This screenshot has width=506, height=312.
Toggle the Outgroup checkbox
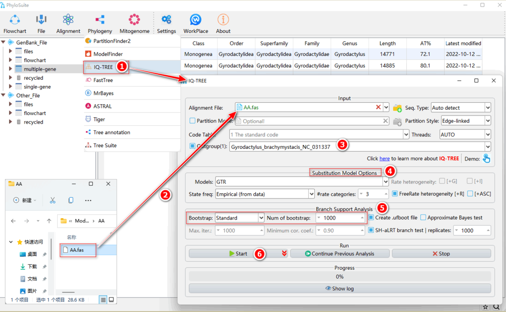pos(193,146)
